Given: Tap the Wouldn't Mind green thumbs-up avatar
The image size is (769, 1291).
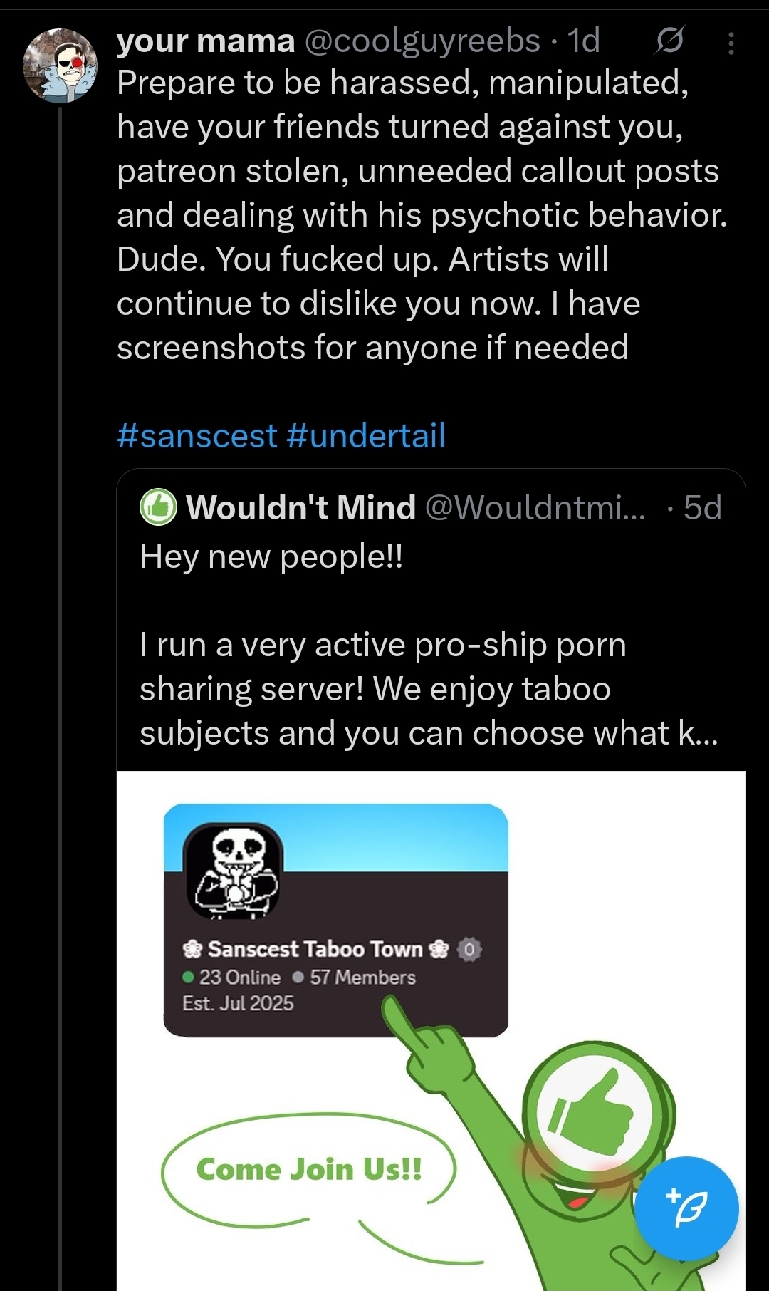Looking at the screenshot, I should 158,507.
